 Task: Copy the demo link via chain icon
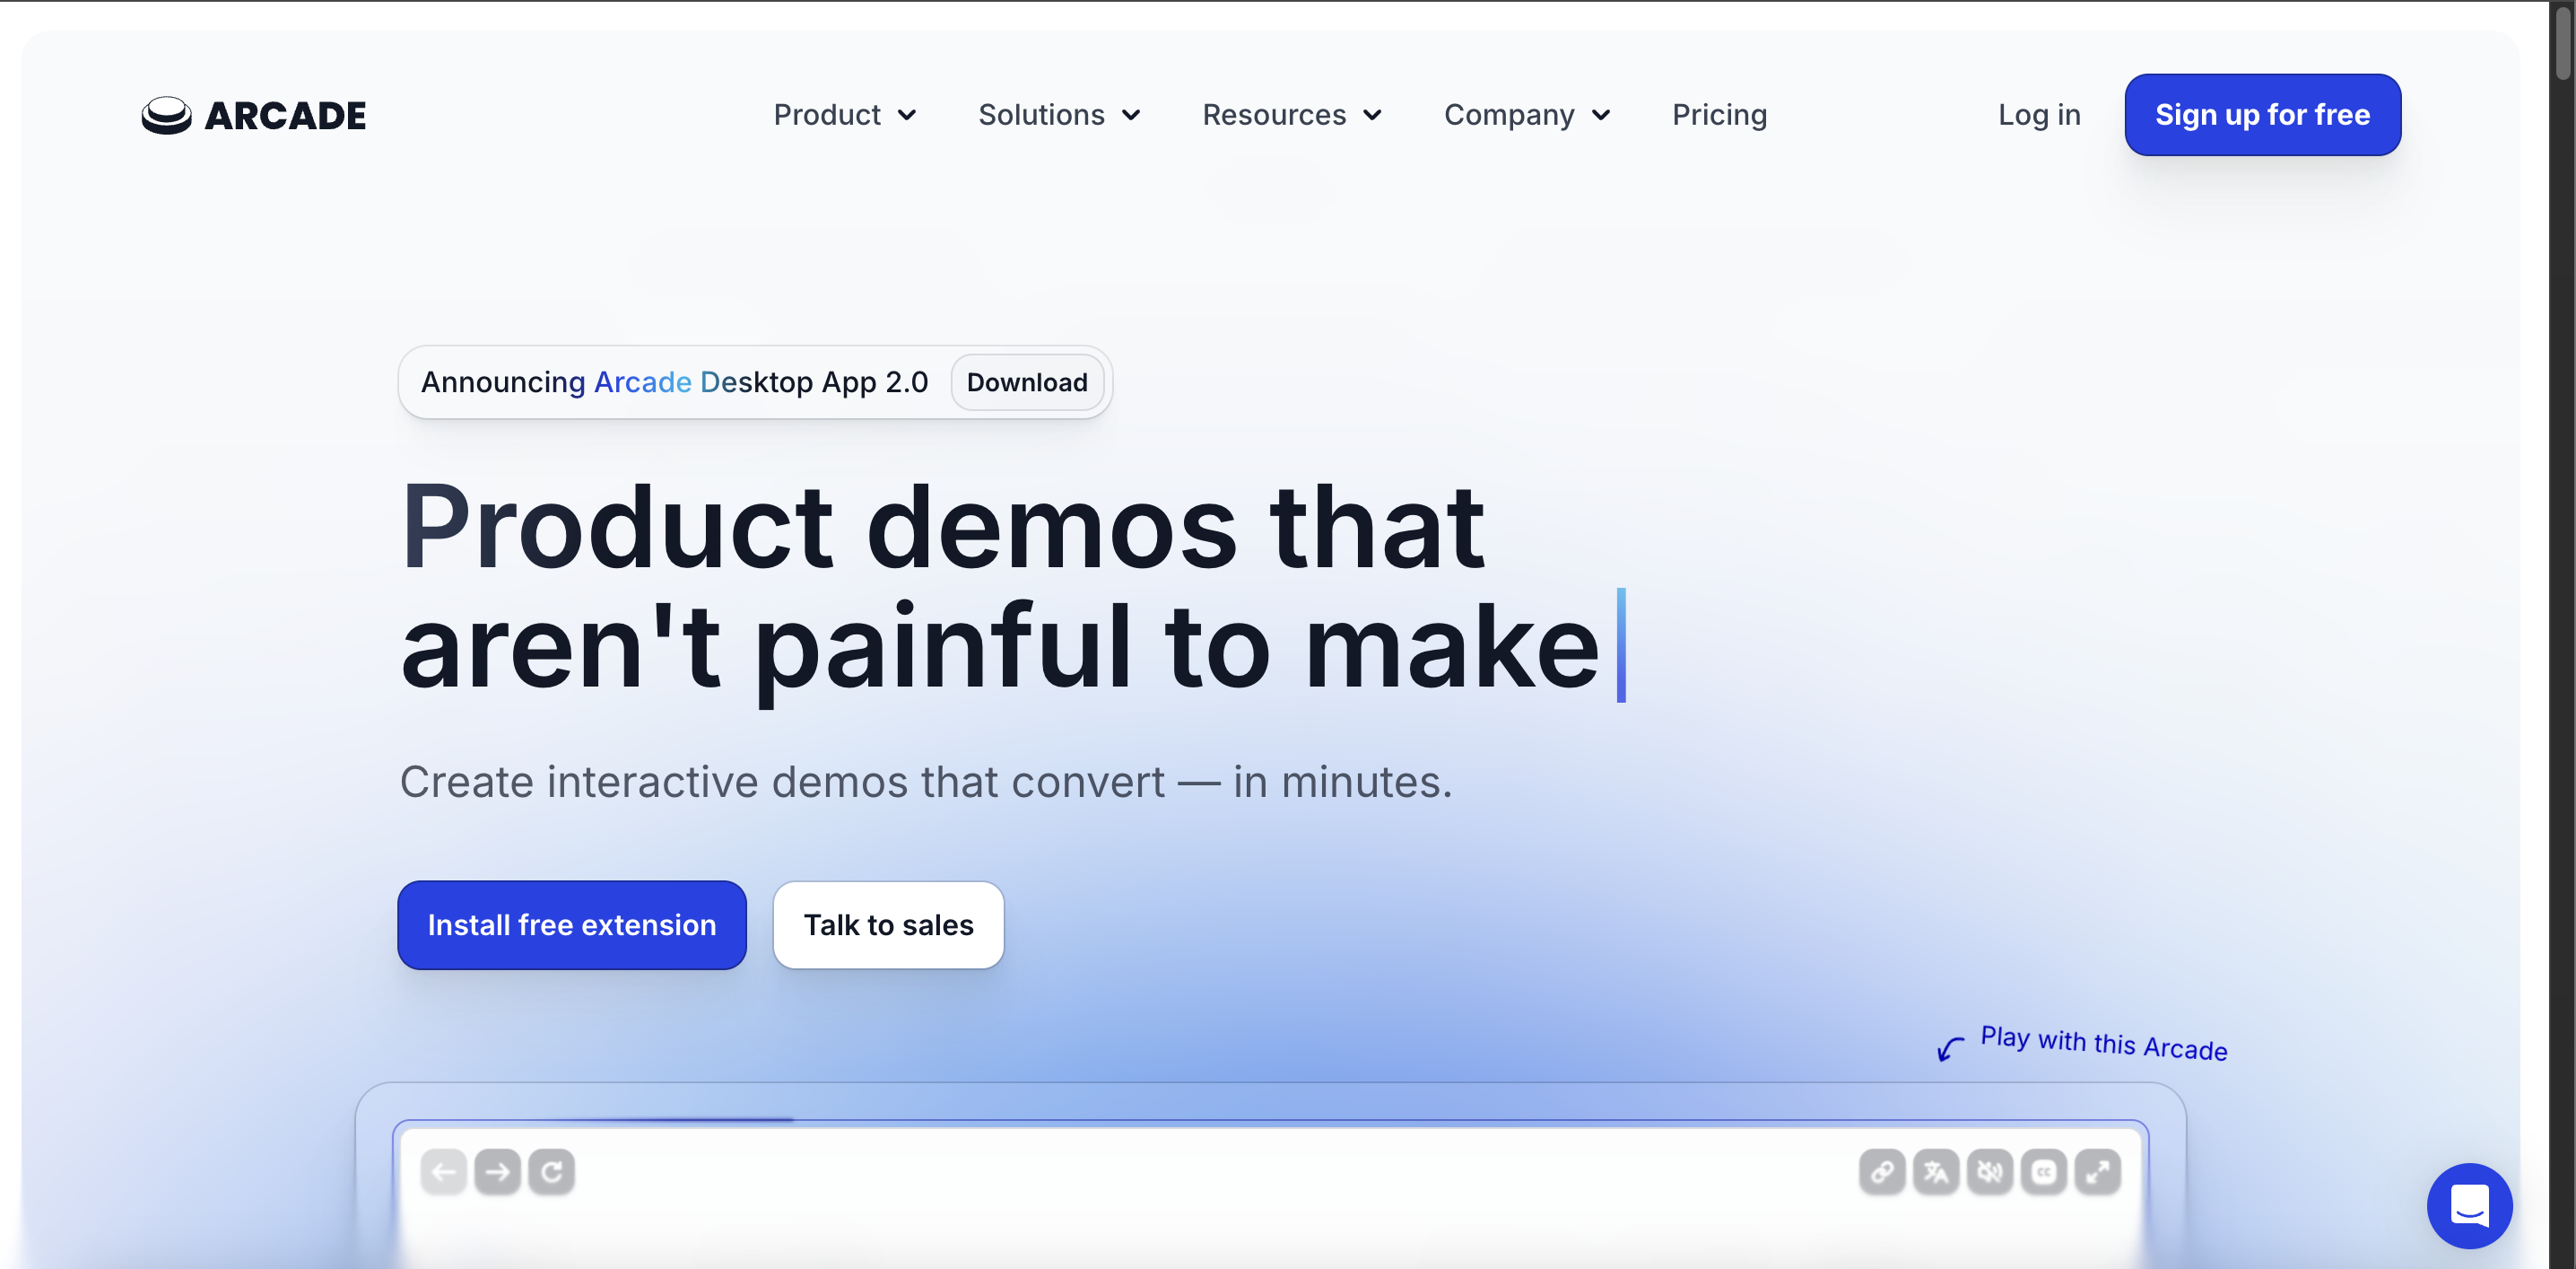click(1882, 1171)
